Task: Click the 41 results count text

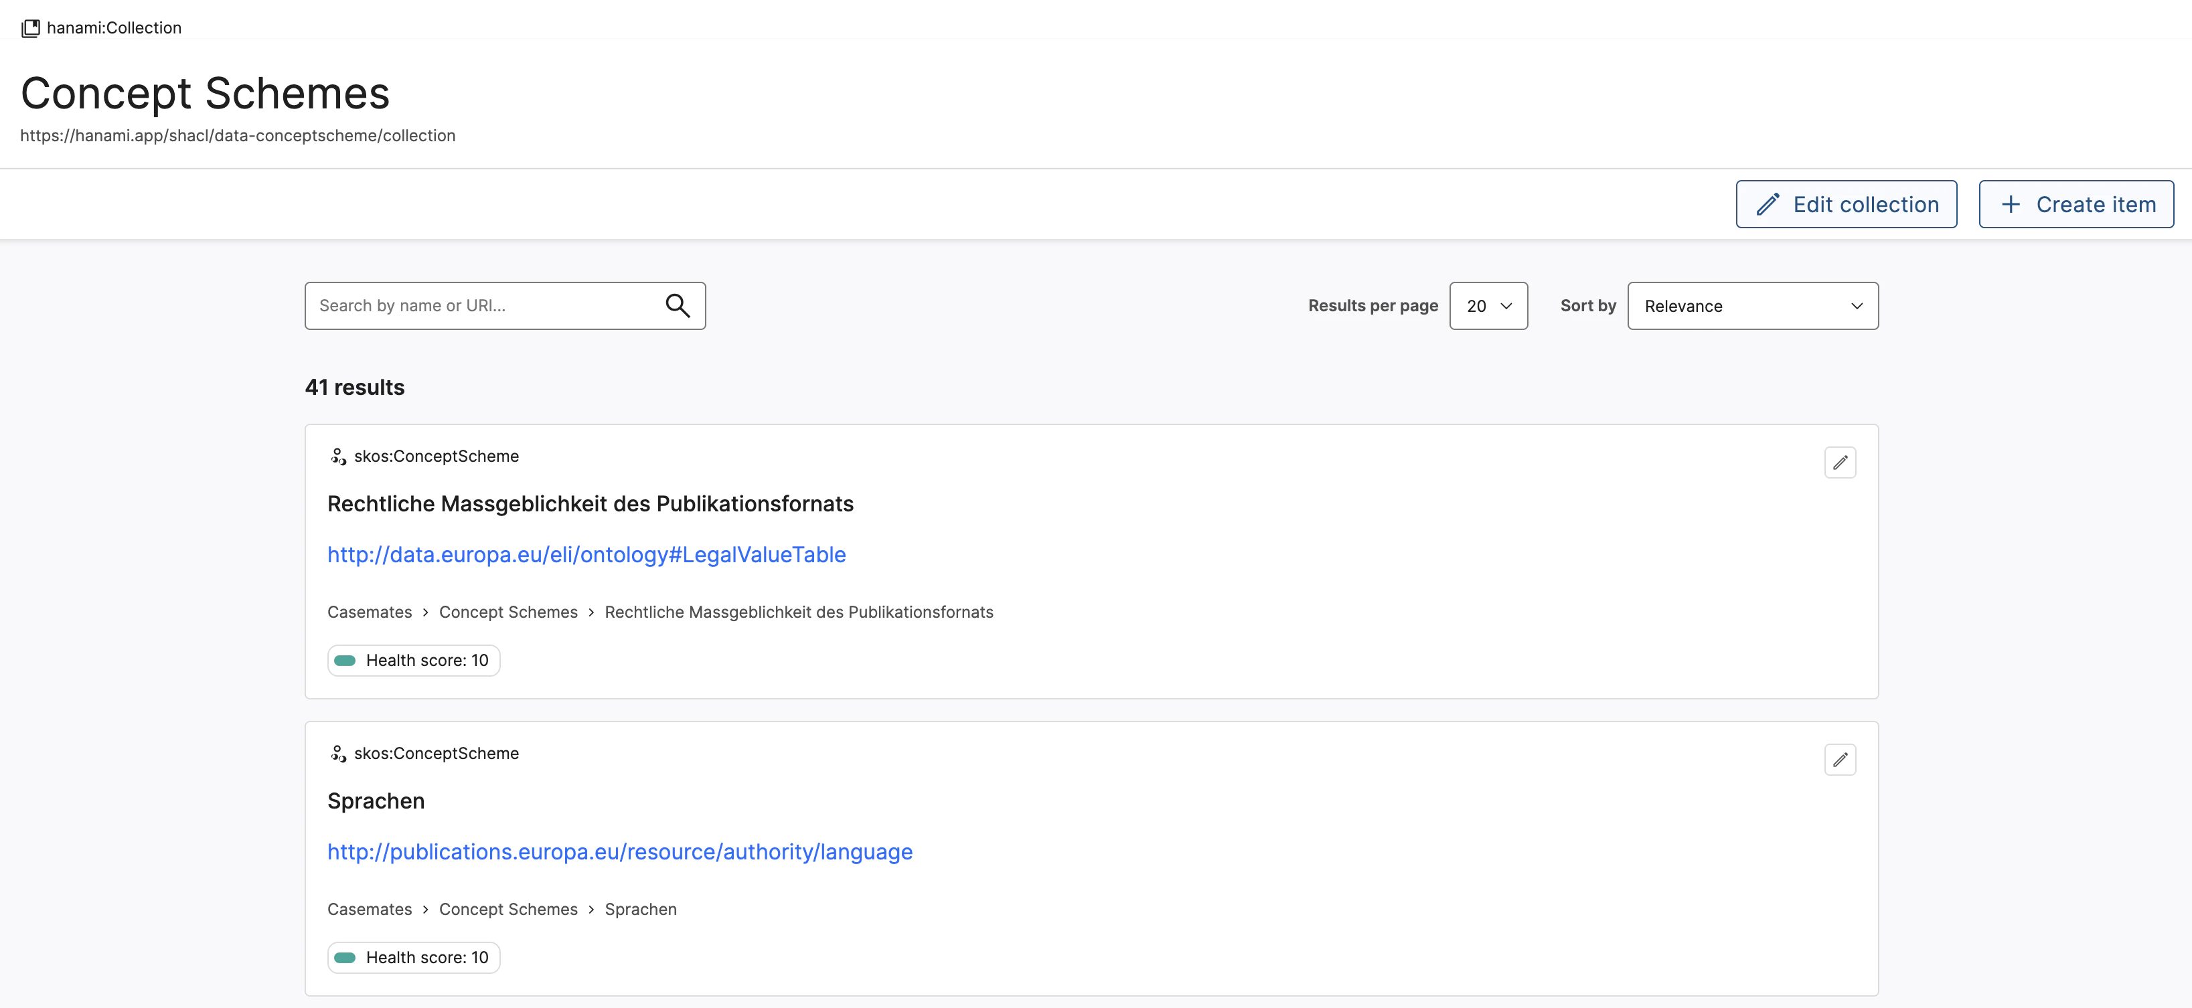Action: click(355, 387)
